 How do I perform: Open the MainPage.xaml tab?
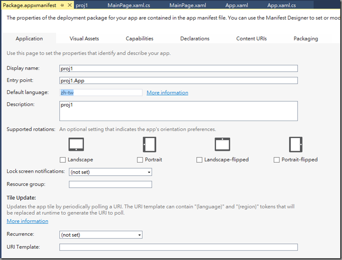click(187, 5)
